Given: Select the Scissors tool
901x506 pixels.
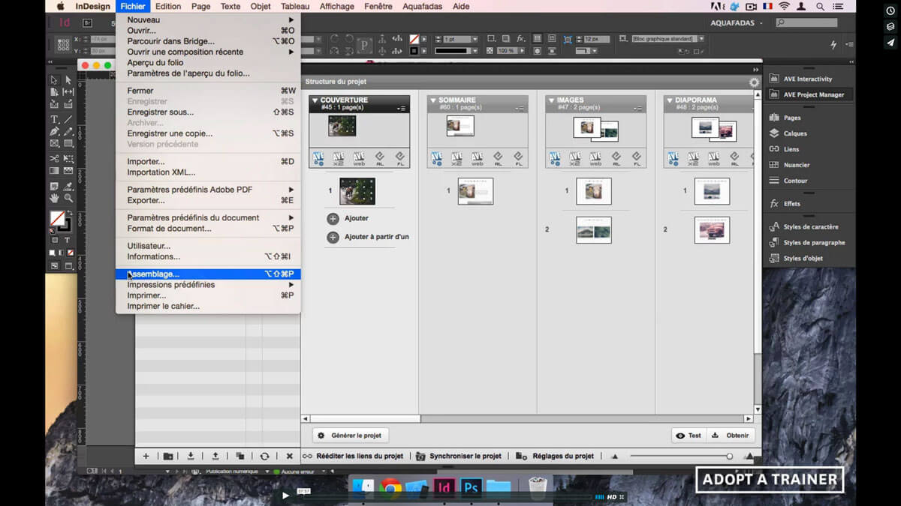Looking at the screenshot, I should [54, 159].
